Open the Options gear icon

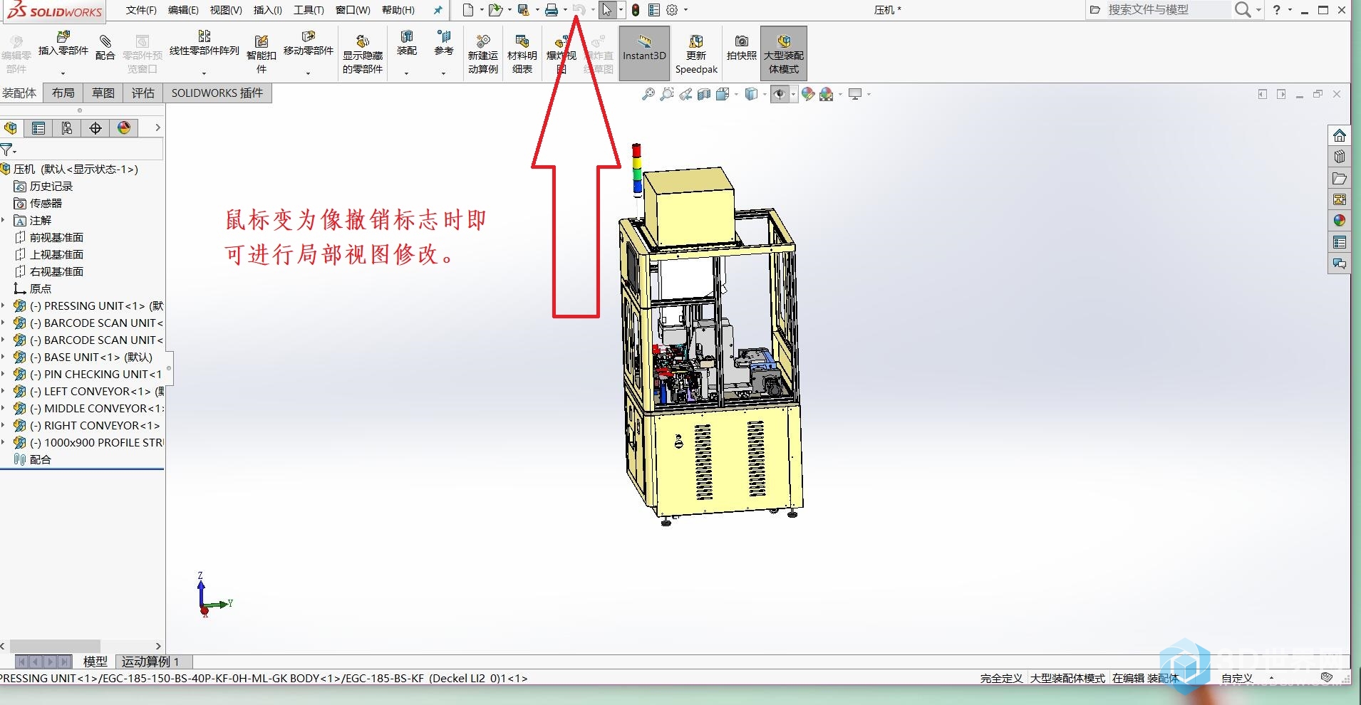[672, 10]
